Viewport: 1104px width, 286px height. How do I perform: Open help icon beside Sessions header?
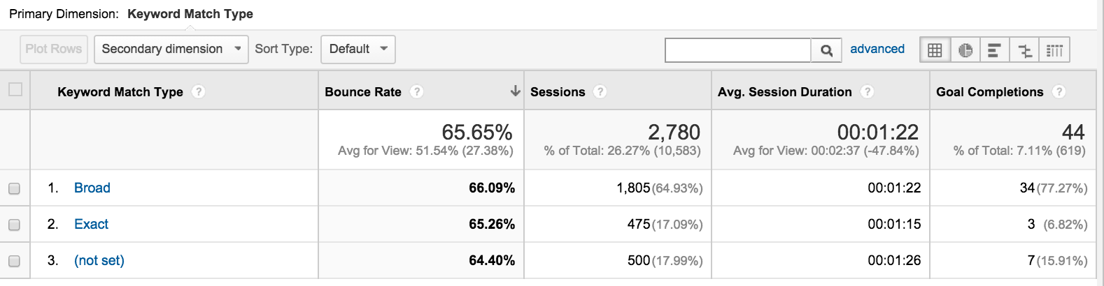click(x=600, y=91)
